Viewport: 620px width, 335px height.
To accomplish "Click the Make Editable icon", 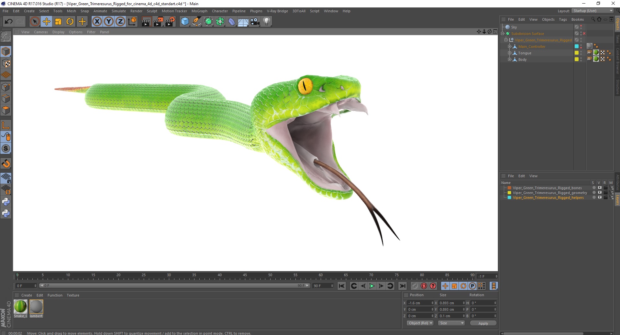I will click(6, 37).
